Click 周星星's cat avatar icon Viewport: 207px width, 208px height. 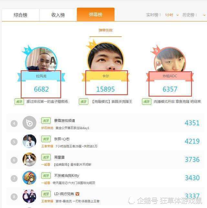[29, 159]
